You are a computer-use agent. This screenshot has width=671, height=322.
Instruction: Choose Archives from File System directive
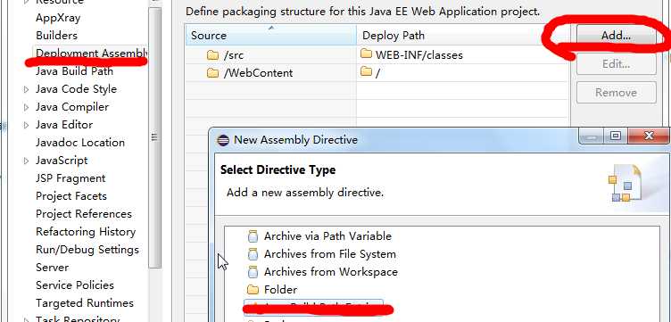(x=330, y=254)
